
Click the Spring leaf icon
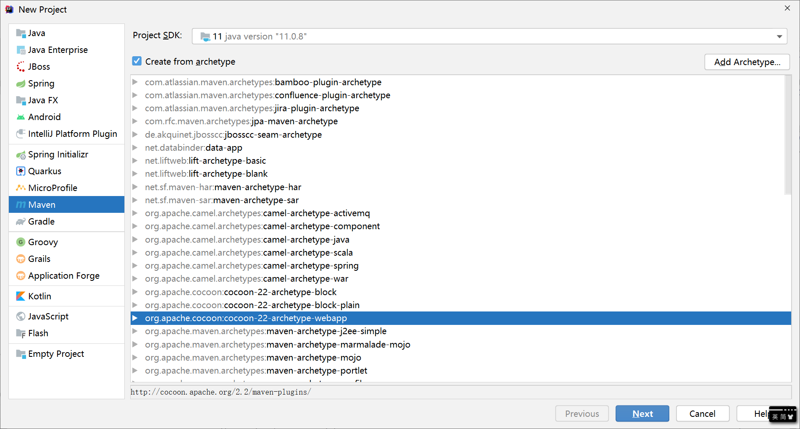pos(21,84)
